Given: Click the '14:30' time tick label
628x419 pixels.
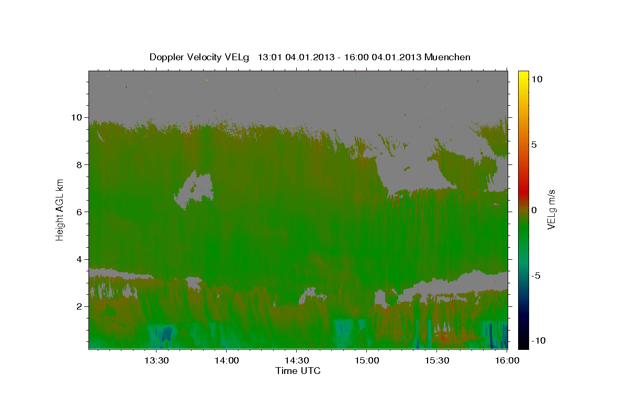Looking at the screenshot, I should click(x=297, y=360).
